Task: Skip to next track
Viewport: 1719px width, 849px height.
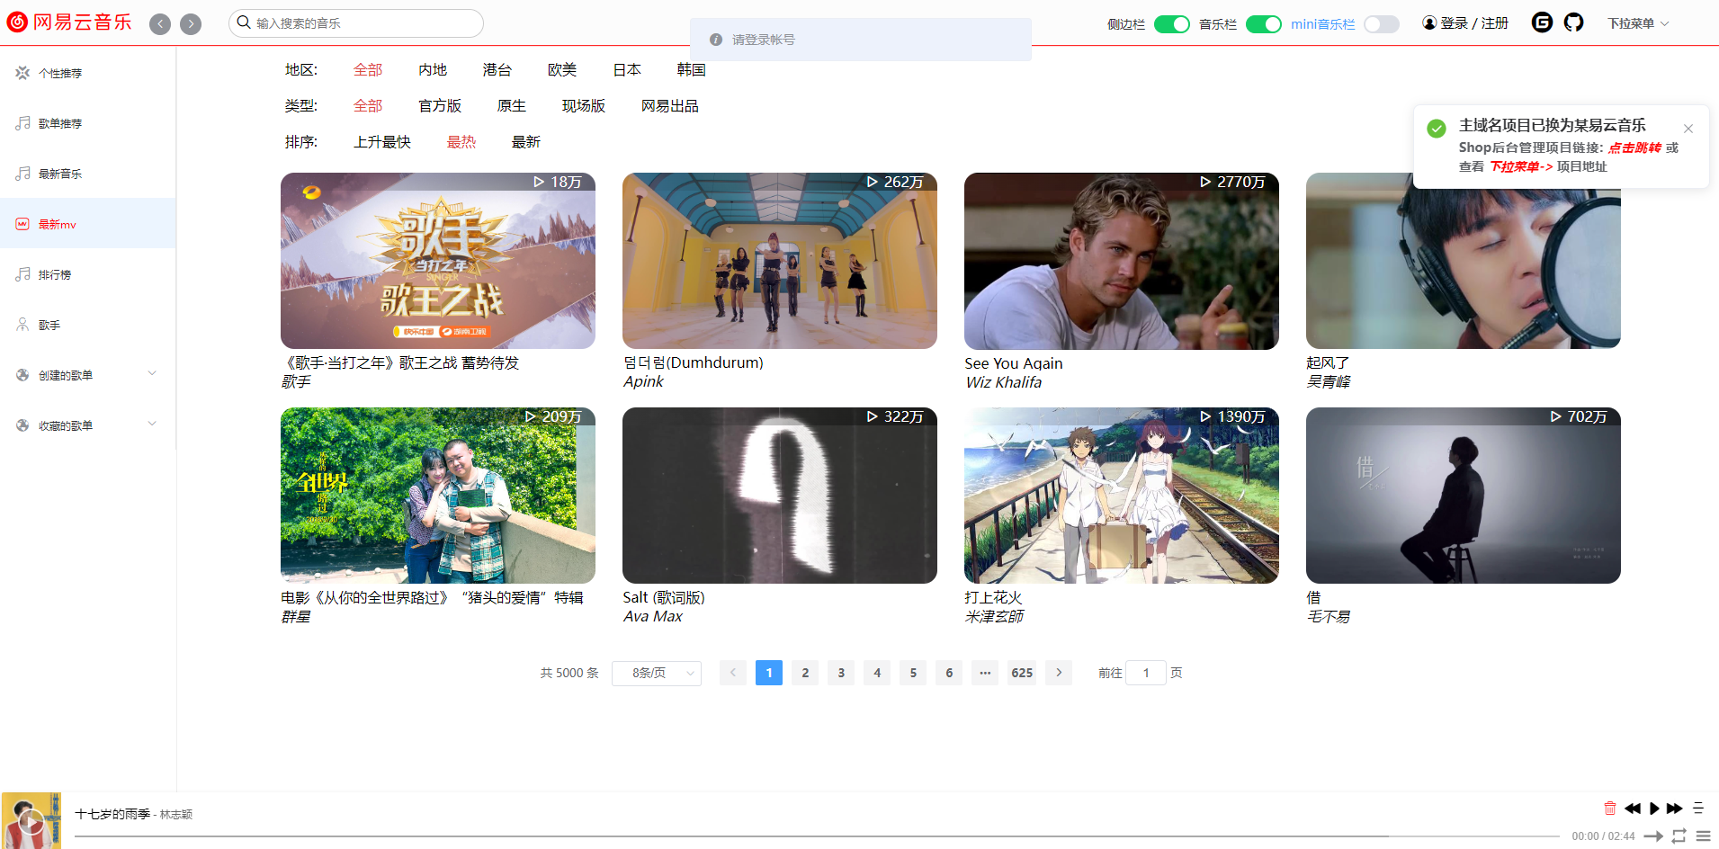Action: click(1675, 809)
